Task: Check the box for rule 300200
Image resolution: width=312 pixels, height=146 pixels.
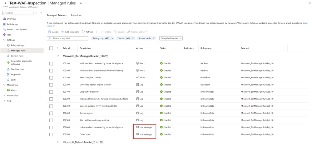Action: coord(51,99)
